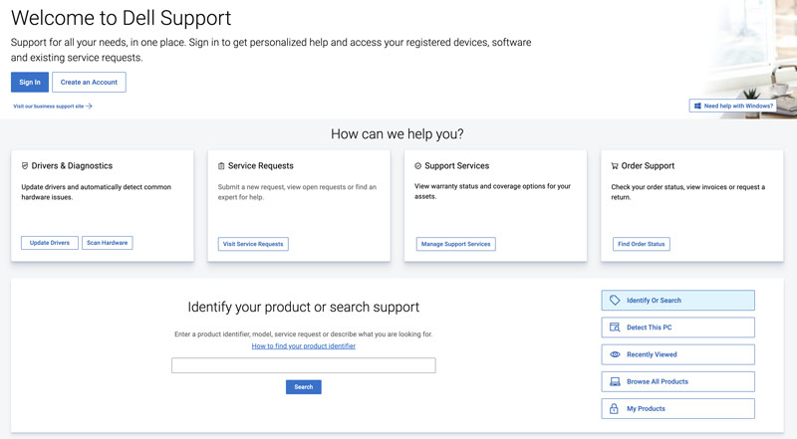Click the padlock icon on My Products

click(x=614, y=408)
